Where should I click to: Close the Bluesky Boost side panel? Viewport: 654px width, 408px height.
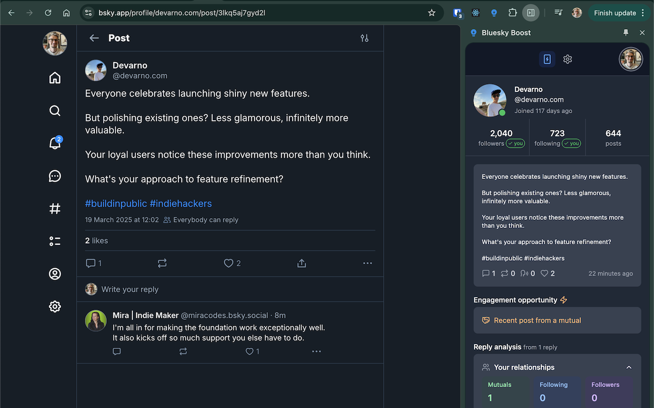click(x=642, y=33)
